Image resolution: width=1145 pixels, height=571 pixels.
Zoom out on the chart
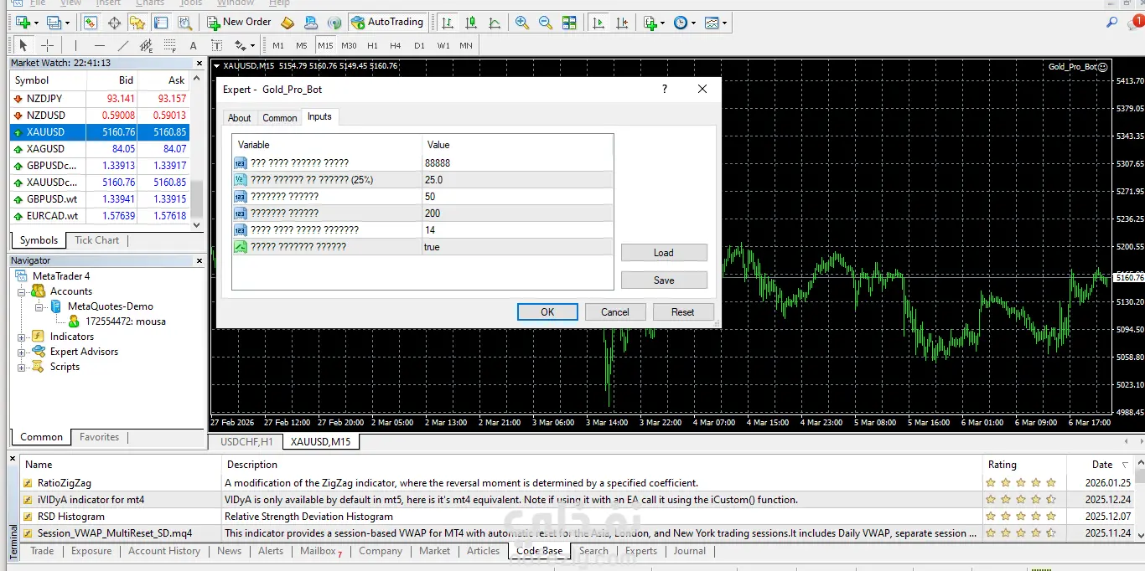546,23
